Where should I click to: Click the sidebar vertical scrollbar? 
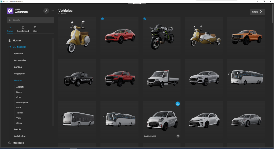[53, 81]
